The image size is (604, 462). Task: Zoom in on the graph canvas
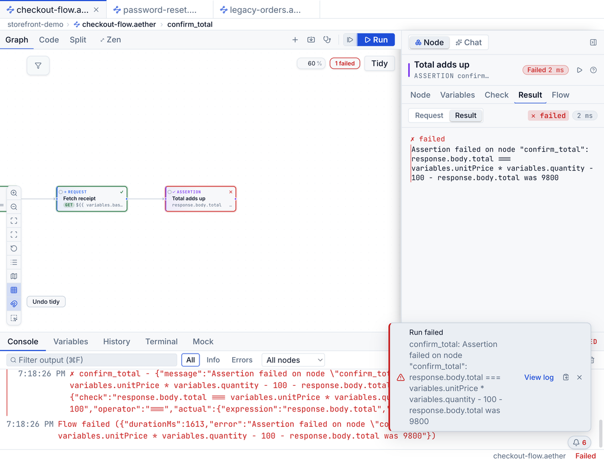(14, 193)
